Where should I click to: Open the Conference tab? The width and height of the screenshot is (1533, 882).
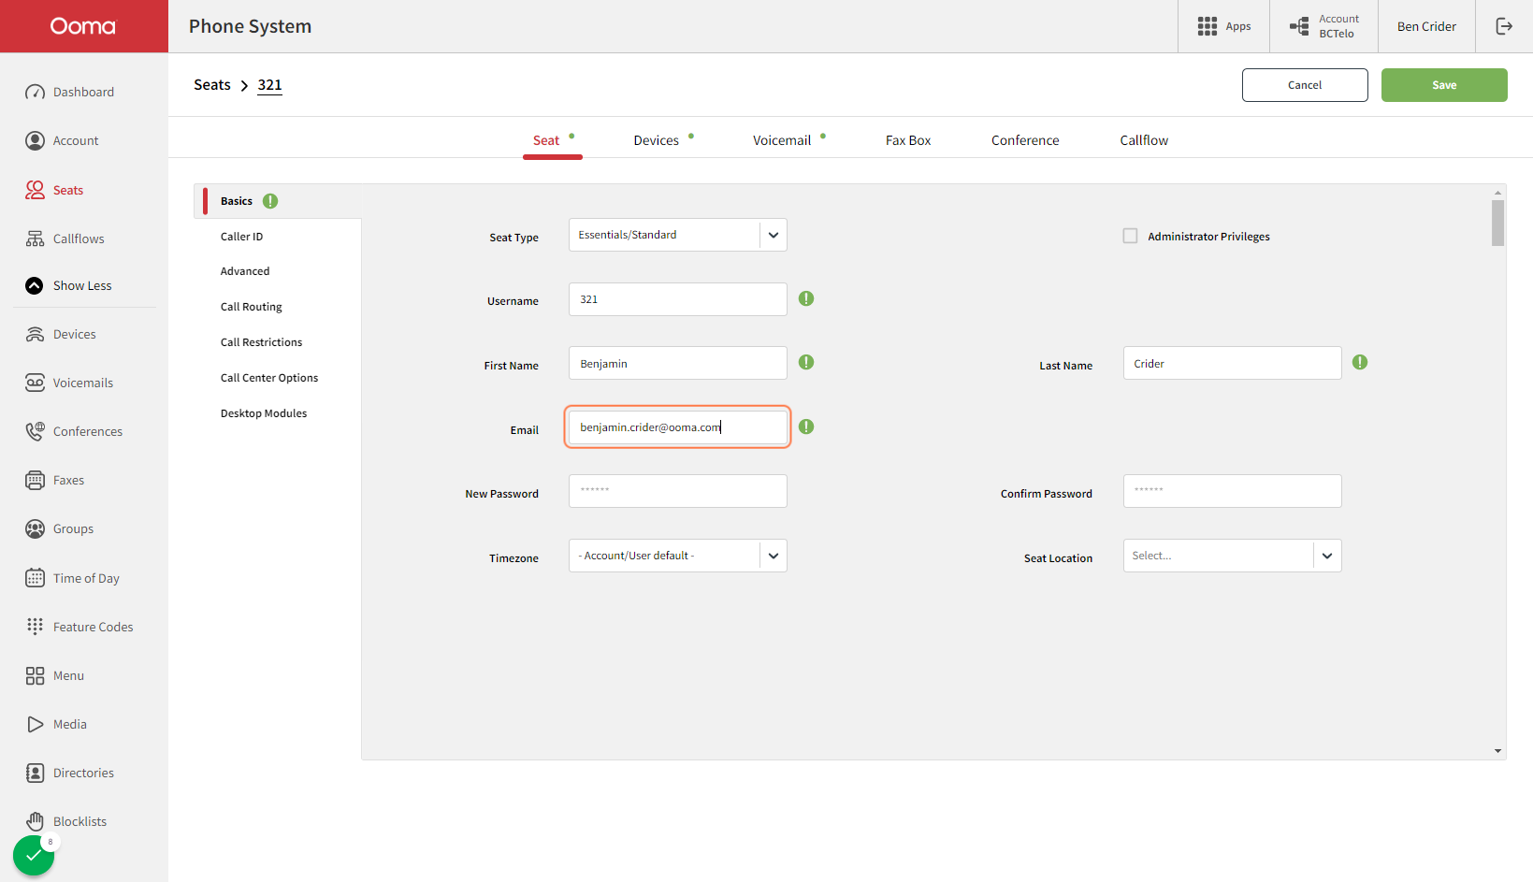[1025, 140]
